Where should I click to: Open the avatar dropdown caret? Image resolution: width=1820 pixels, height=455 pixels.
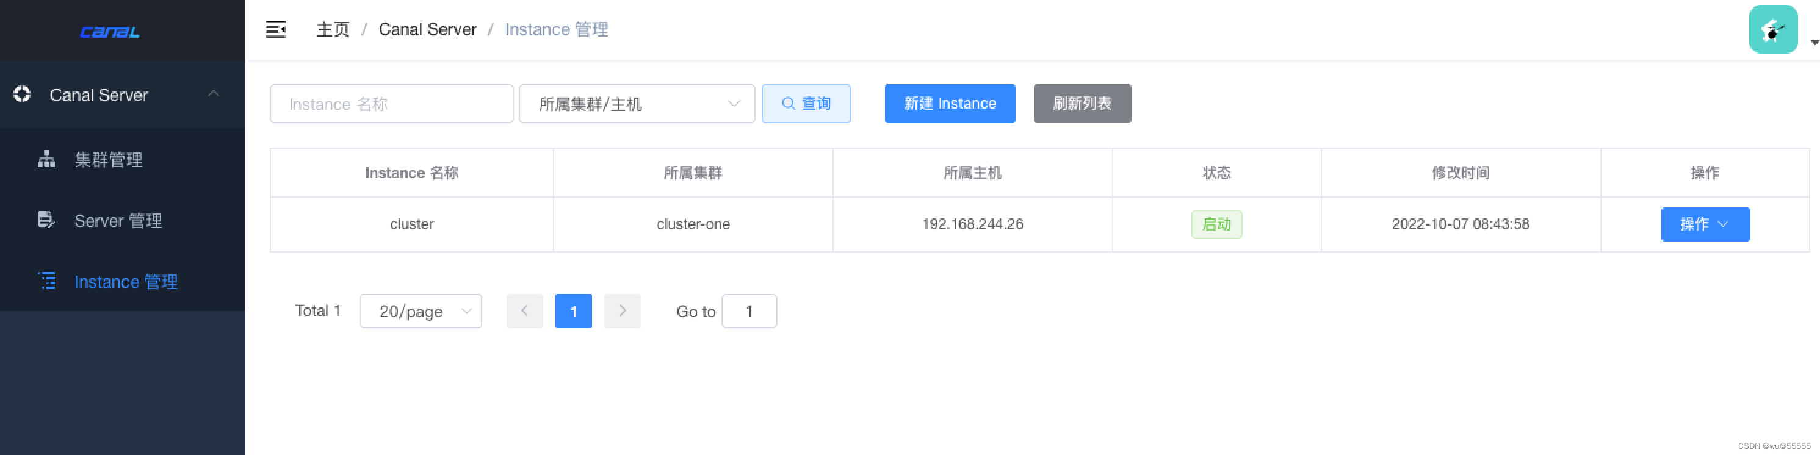[1814, 43]
